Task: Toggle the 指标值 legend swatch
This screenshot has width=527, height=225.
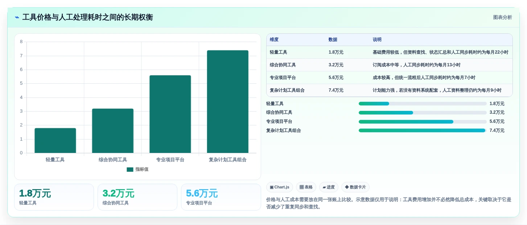Action: (130, 170)
